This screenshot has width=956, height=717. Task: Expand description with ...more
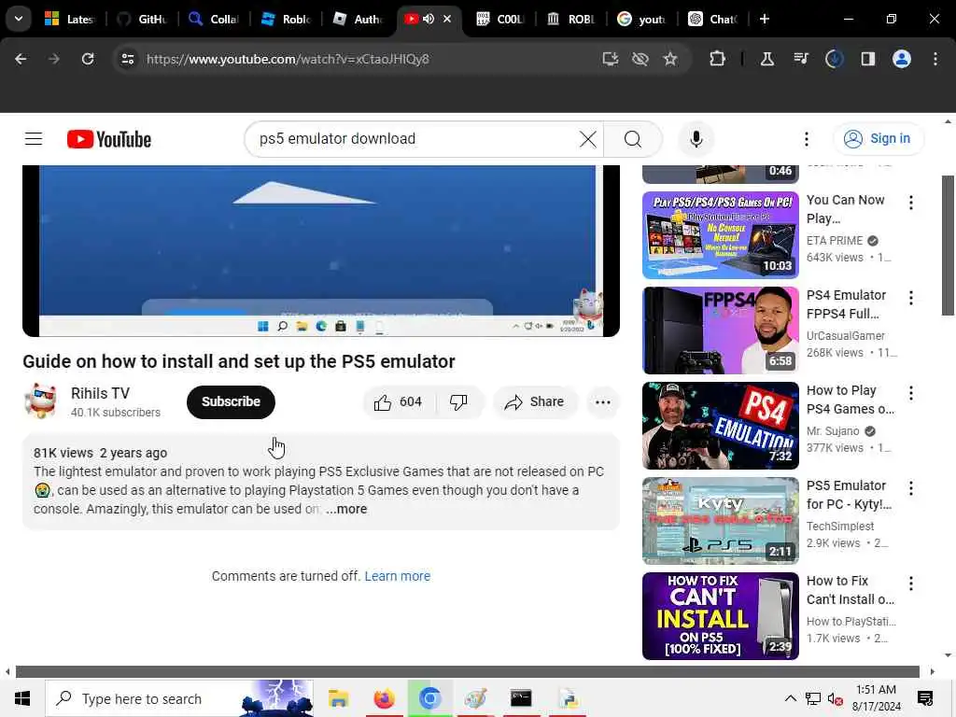(346, 509)
